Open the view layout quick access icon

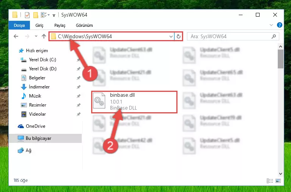pos(44,15)
